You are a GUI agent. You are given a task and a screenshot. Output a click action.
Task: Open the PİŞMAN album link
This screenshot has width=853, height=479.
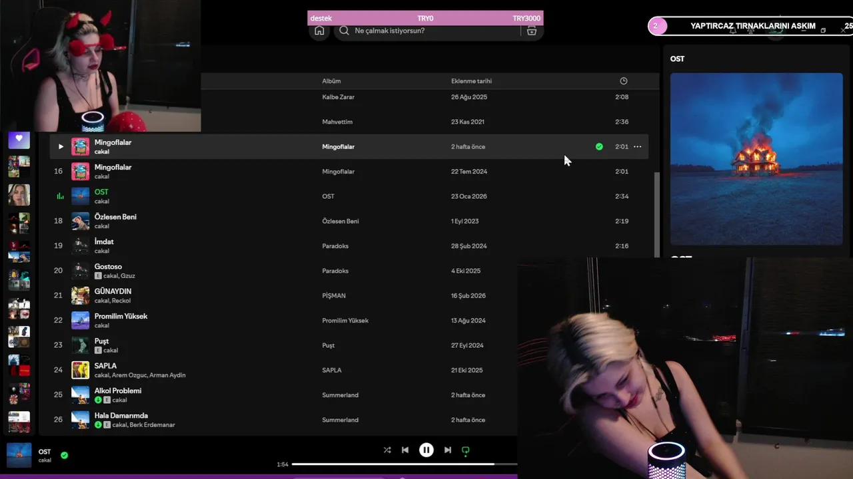click(334, 295)
